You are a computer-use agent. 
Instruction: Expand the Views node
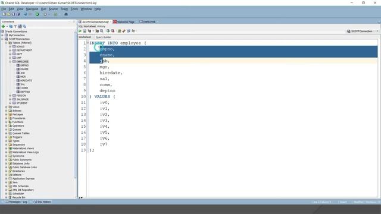point(7,107)
